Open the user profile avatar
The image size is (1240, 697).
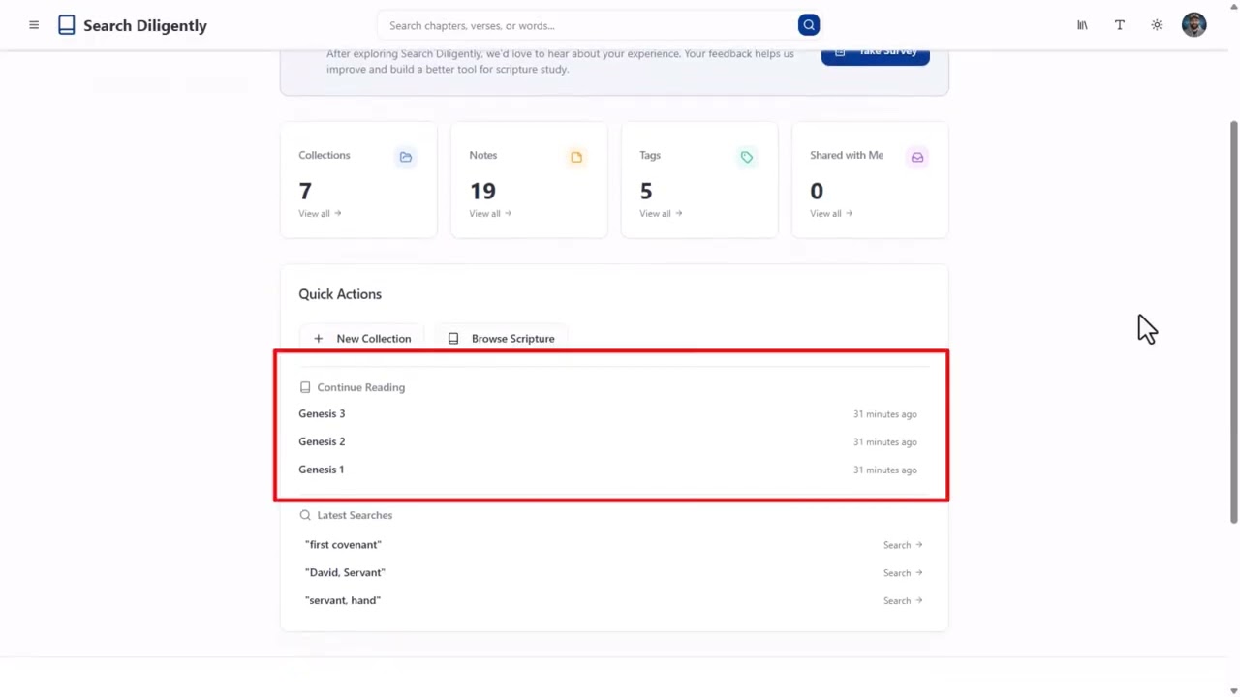tap(1193, 25)
